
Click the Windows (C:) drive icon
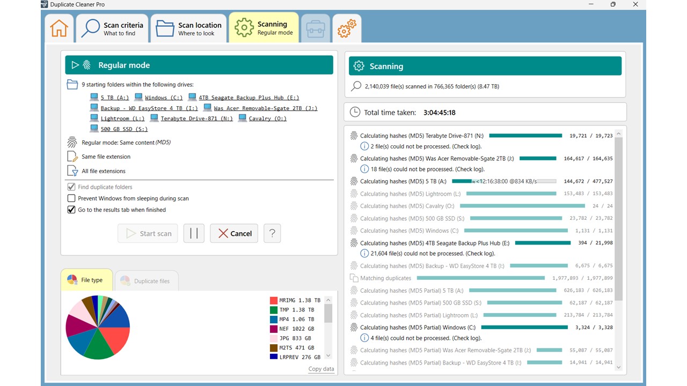click(x=139, y=98)
